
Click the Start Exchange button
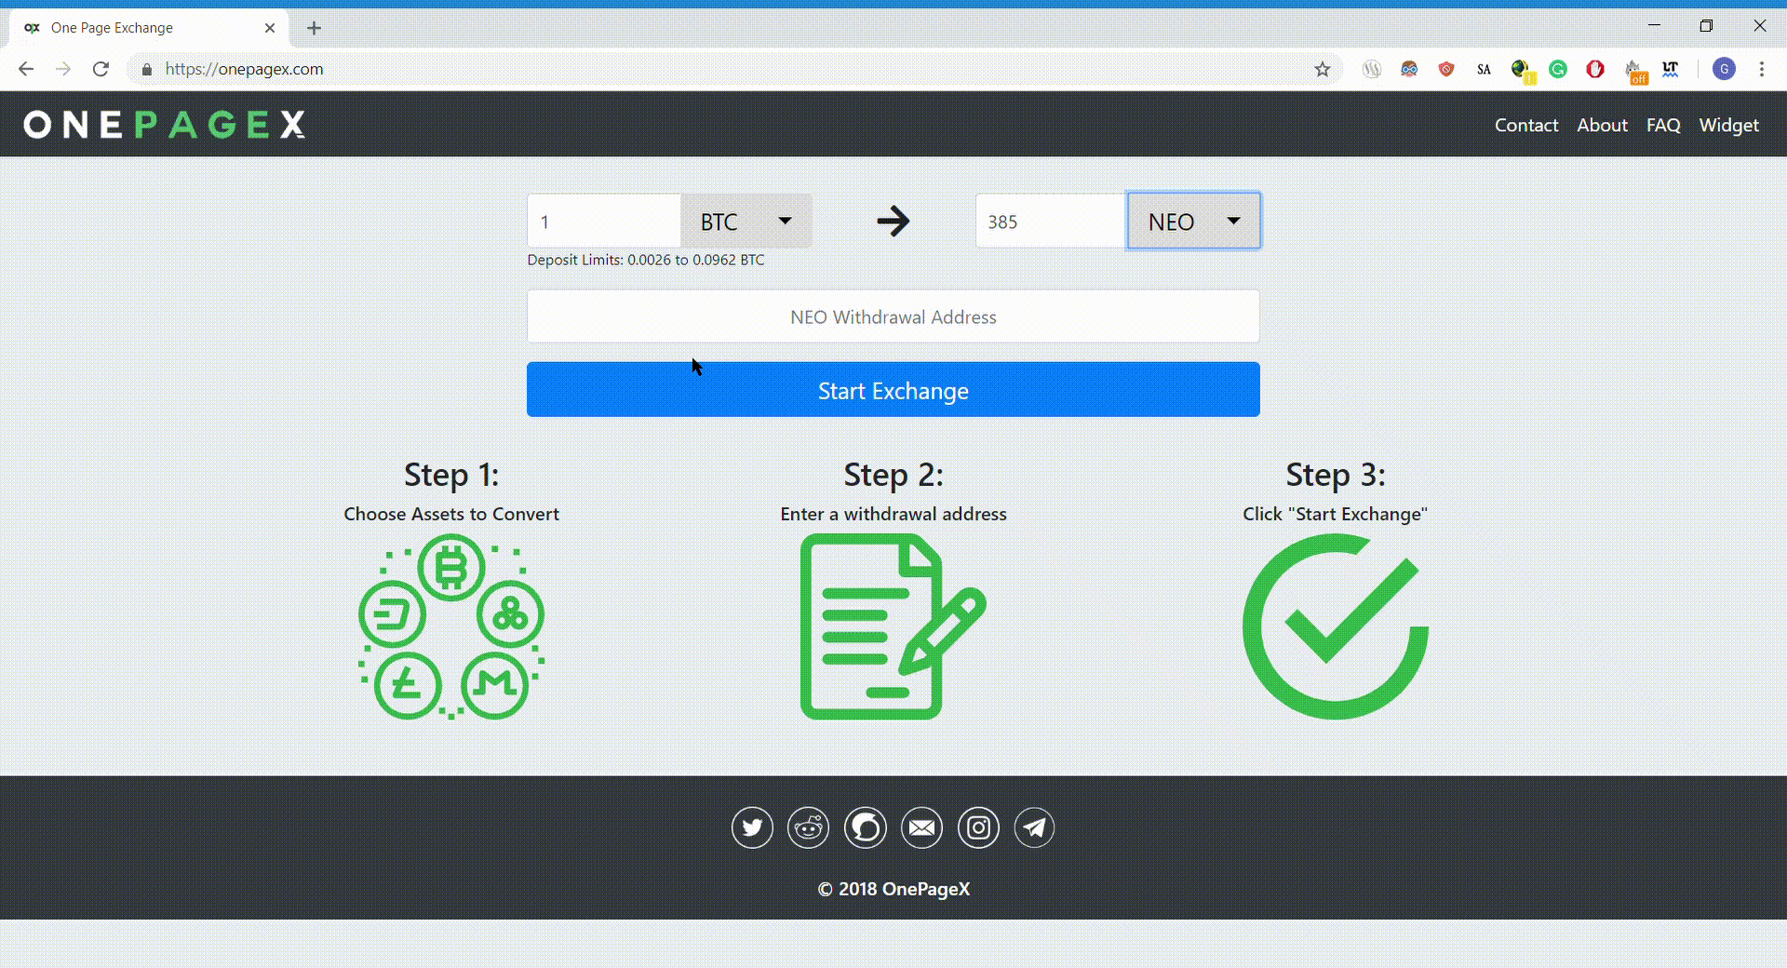(893, 389)
